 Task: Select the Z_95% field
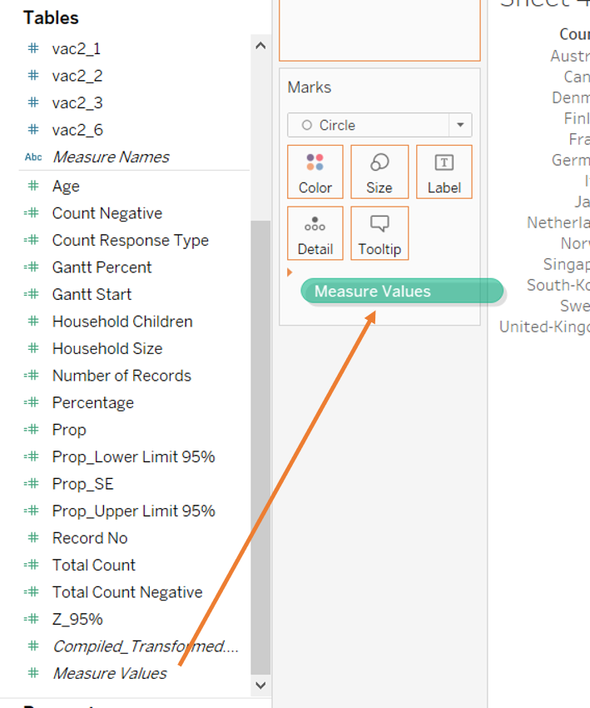tap(77, 619)
